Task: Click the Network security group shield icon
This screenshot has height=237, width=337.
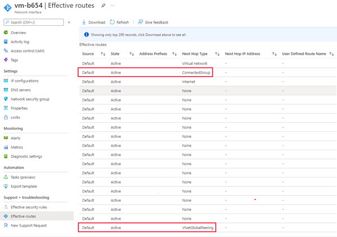Action: [x=6, y=99]
